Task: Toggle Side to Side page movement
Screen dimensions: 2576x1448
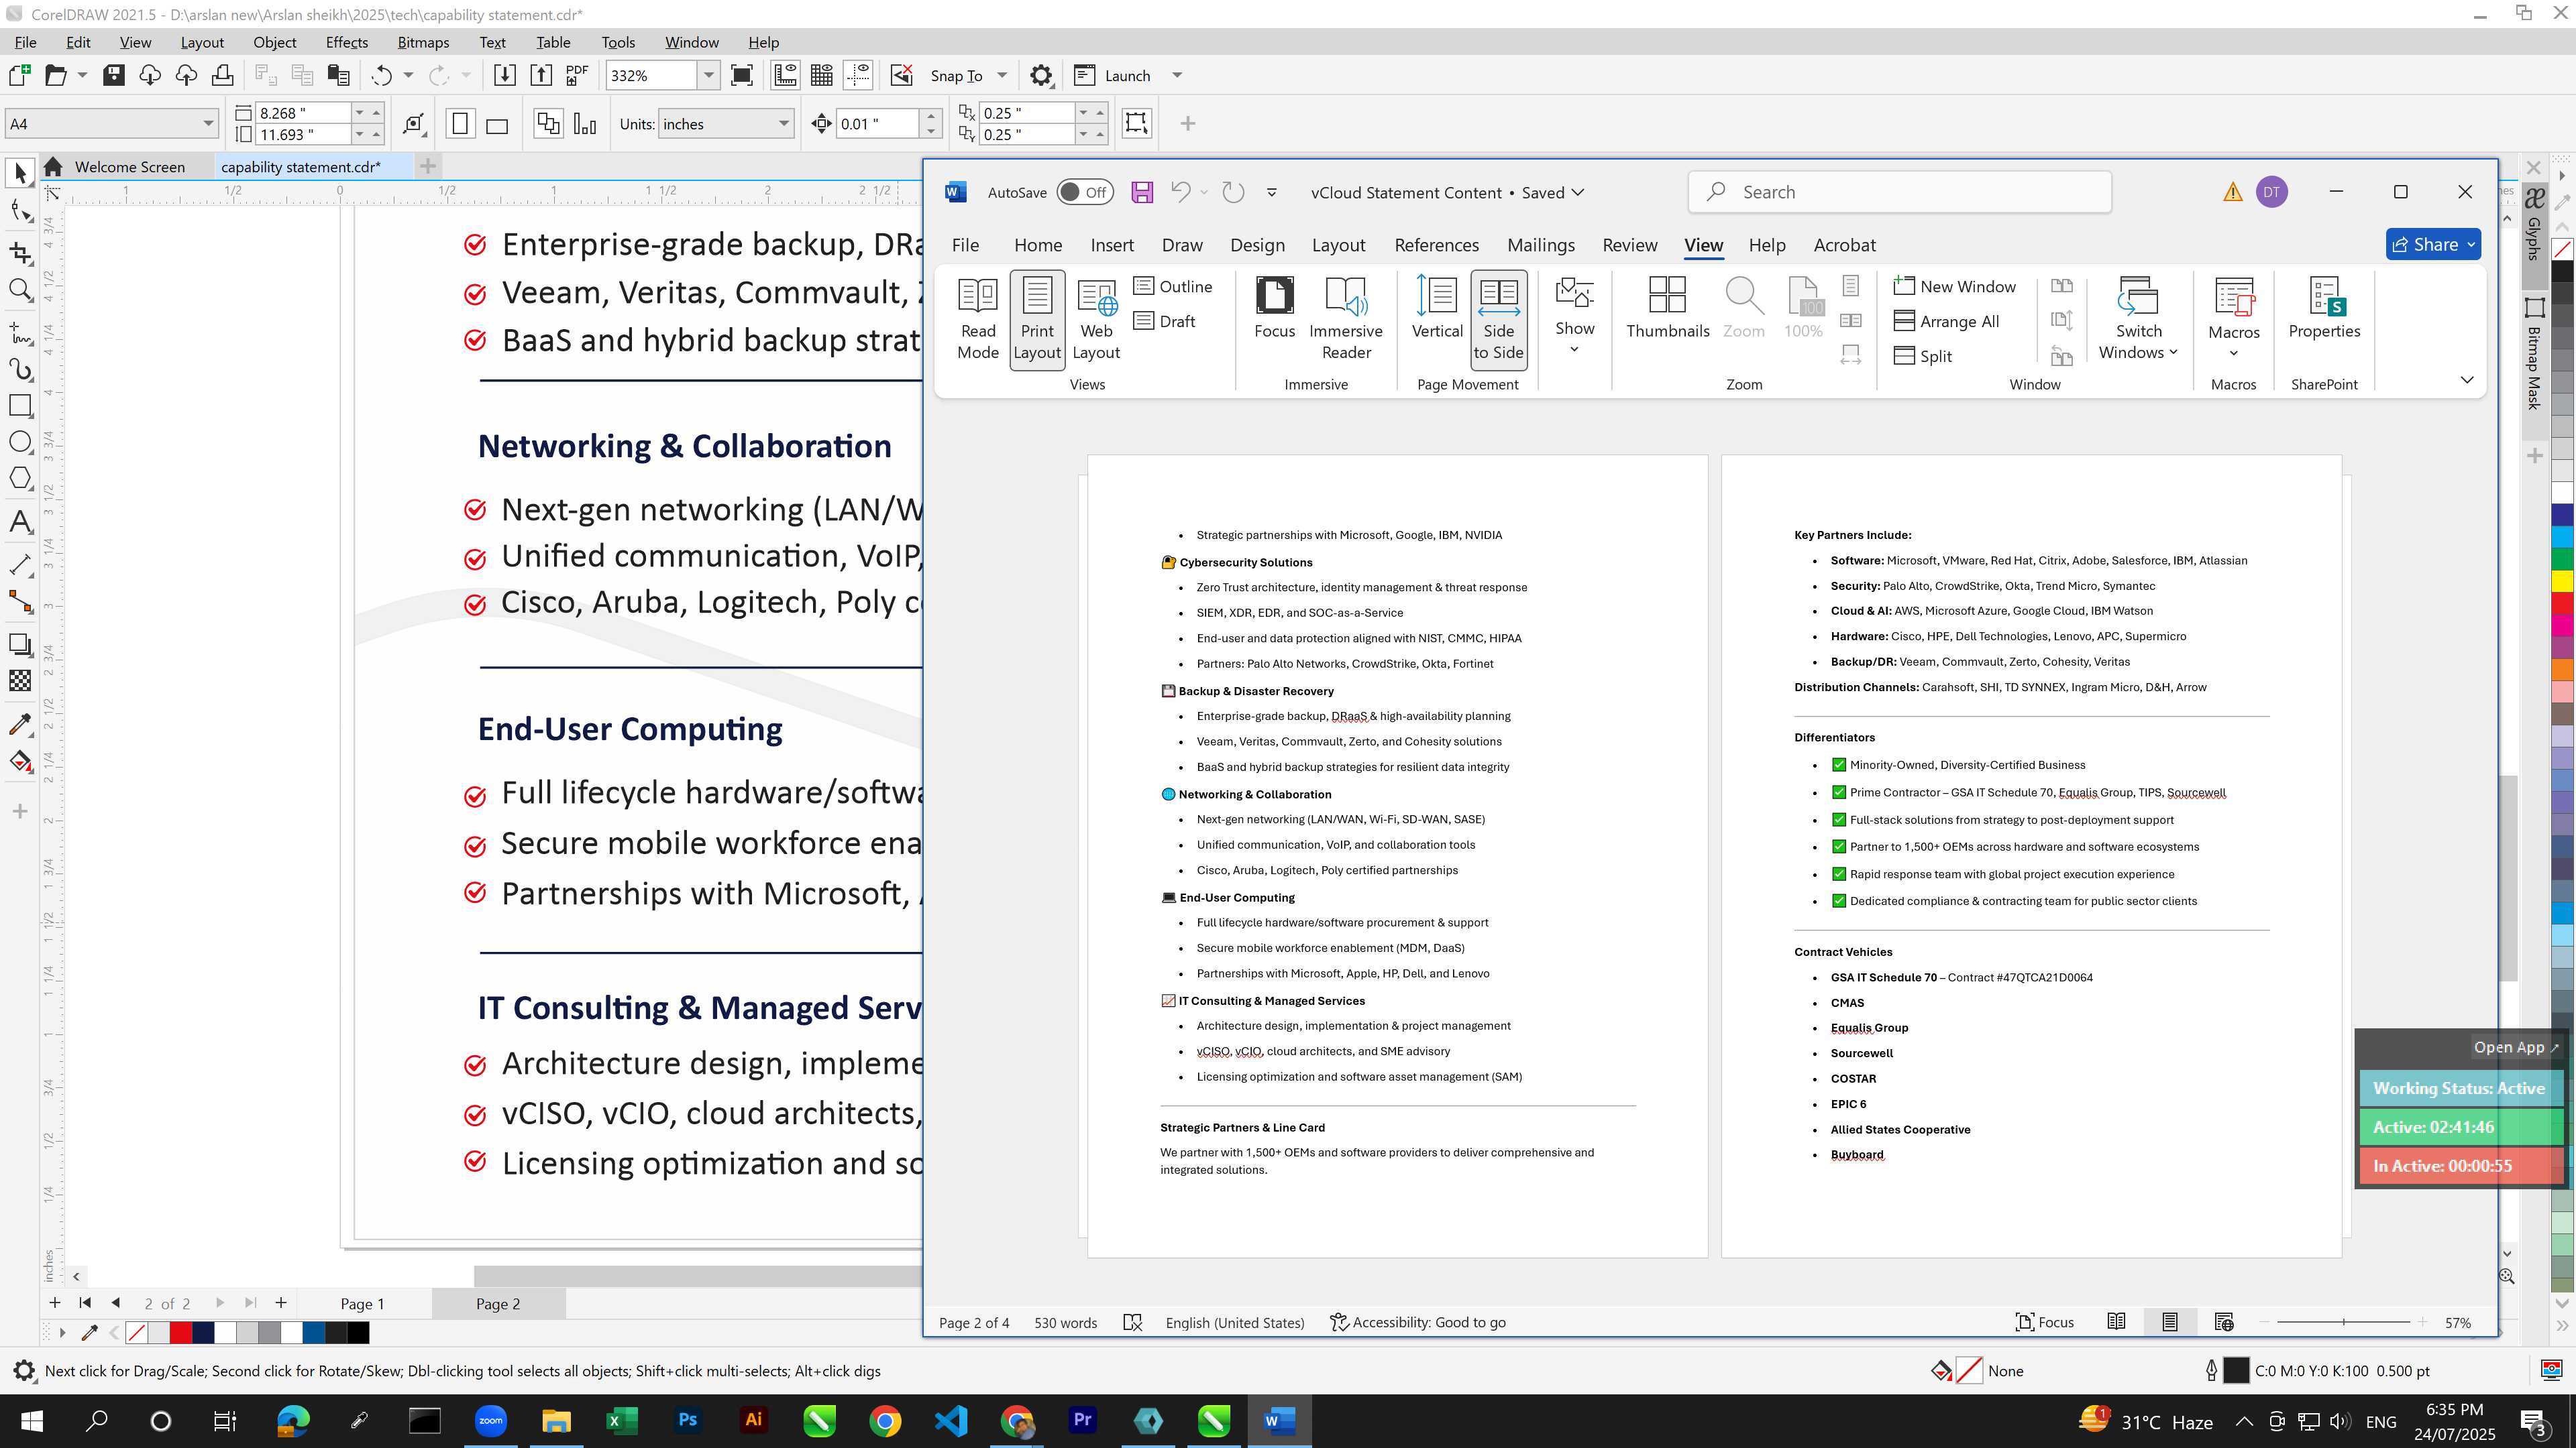Action: pos(1498,319)
